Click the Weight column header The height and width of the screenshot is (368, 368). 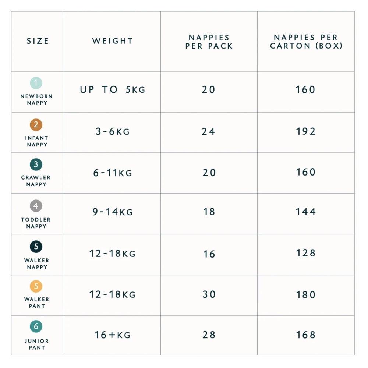click(x=113, y=41)
